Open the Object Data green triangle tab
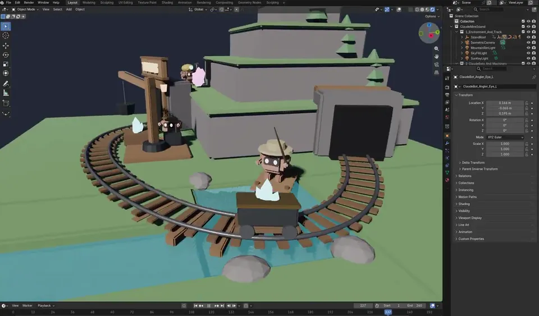 pos(447,173)
